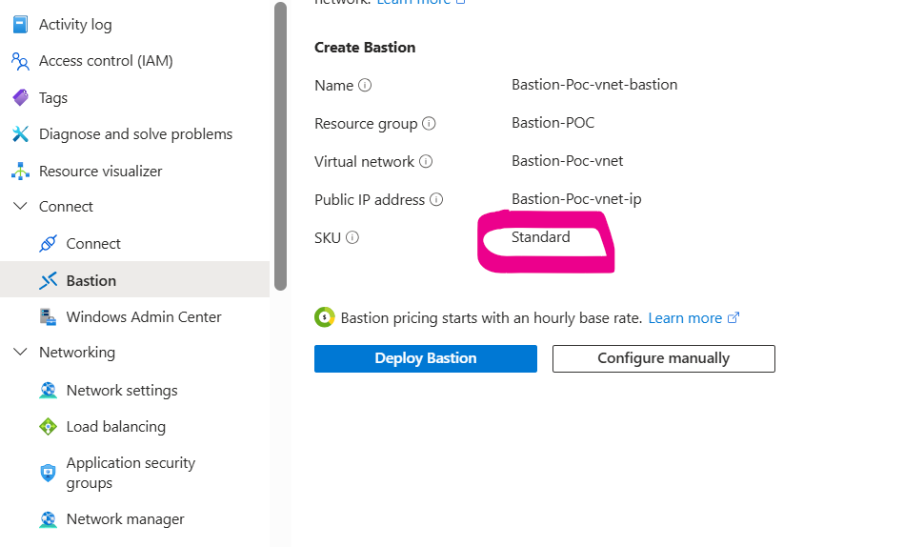Click the Create Bastion heading
Viewport: 904px width, 547px height.
pos(365,48)
